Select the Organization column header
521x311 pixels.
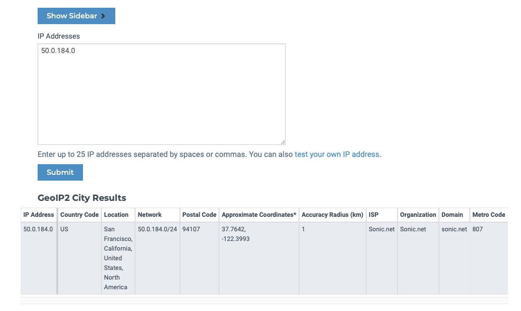[x=418, y=215]
